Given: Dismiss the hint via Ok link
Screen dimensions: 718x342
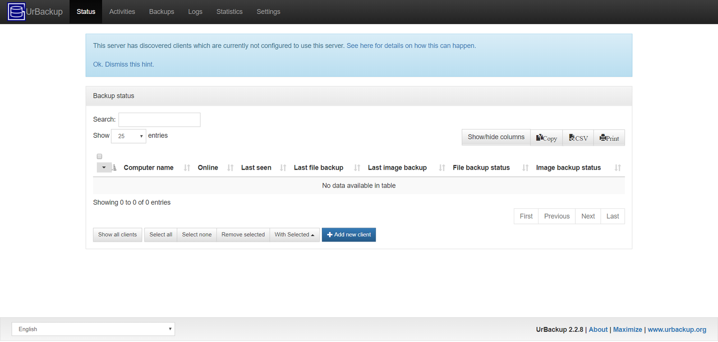Looking at the screenshot, I should pyautogui.click(x=123, y=65).
